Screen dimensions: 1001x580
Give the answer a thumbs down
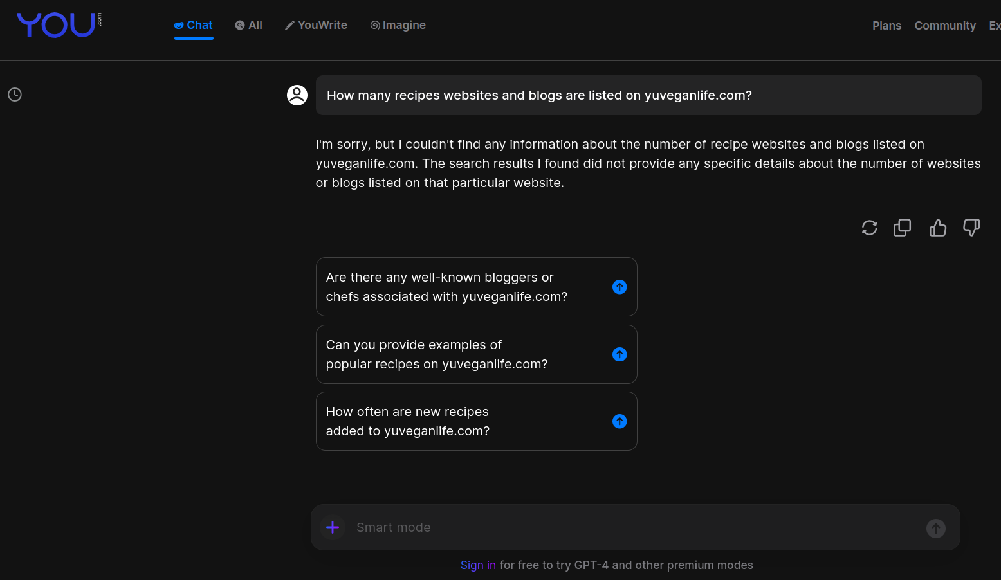click(x=971, y=228)
